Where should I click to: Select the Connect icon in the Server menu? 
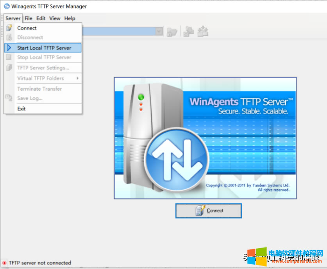point(9,28)
